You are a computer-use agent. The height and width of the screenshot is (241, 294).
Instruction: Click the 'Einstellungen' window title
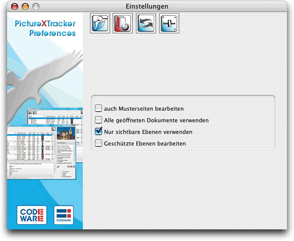click(147, 7)
